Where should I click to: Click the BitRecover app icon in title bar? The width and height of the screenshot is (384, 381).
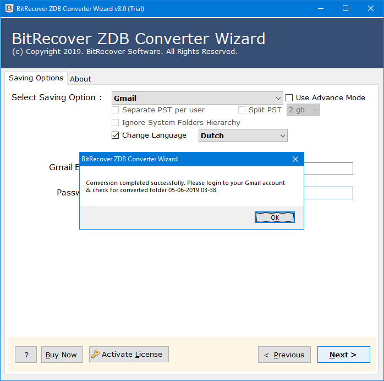pos(9,9)
